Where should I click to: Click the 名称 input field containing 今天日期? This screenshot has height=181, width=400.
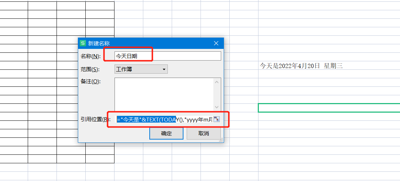(168, 56)
